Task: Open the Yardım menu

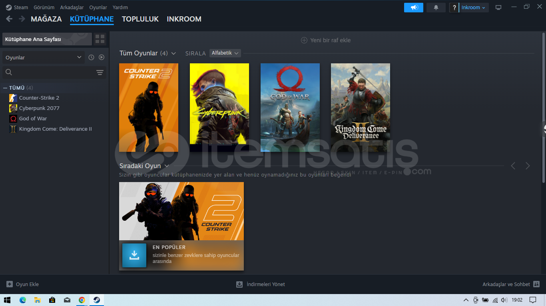Action: [x=120, y=8]
